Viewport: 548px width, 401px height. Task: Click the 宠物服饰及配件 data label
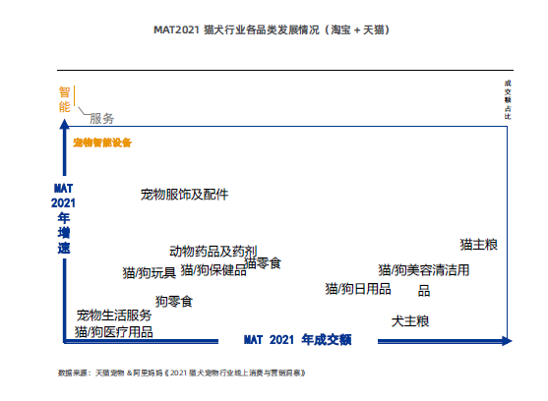point(184,195)
